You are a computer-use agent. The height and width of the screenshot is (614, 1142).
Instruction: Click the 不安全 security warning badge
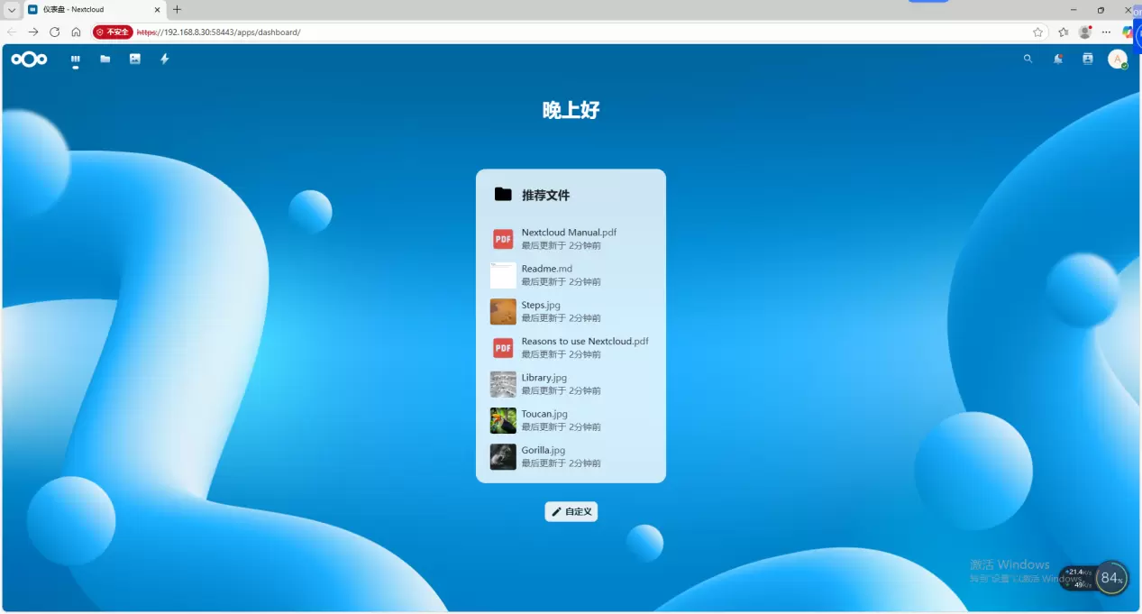pyautogui.click(x=113, y=32)
